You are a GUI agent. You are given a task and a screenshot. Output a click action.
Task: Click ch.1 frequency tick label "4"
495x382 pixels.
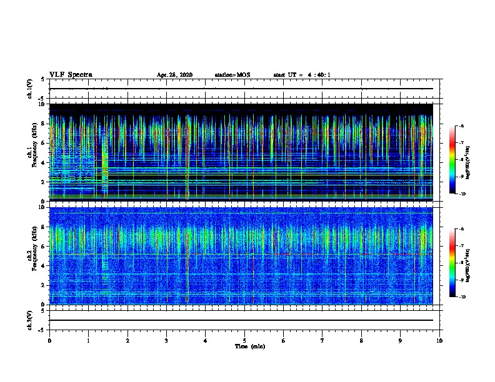[43, 163]
